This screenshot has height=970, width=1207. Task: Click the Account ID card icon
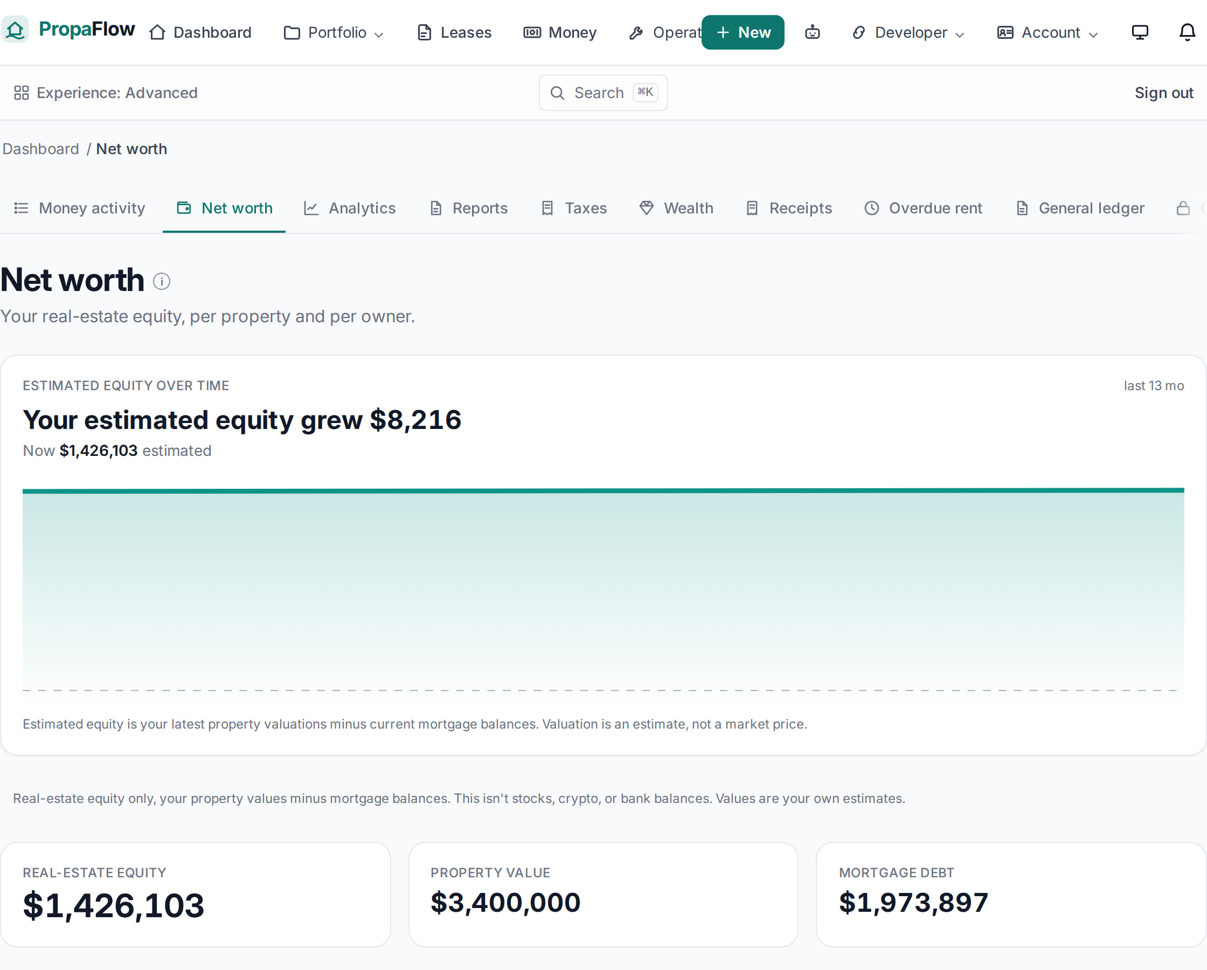1005,32
